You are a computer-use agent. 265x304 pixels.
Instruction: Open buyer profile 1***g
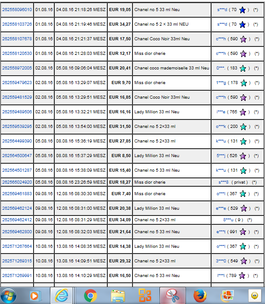pyautogui.click(x=221, y=83)
